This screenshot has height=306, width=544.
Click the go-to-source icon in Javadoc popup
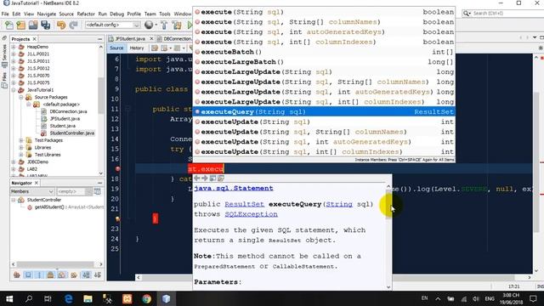221,178
